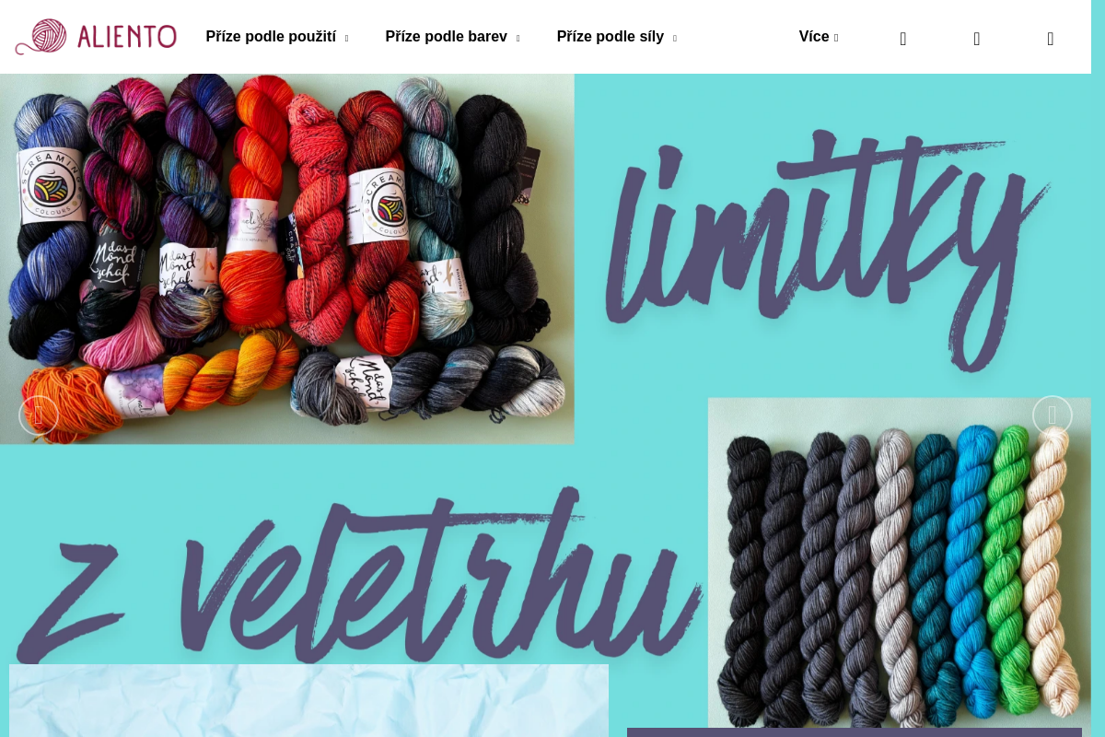Click the ALIENTO wordmark text

point(127,37)
